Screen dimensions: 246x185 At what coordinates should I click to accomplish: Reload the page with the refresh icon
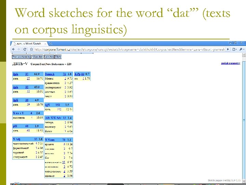(25, 49)
